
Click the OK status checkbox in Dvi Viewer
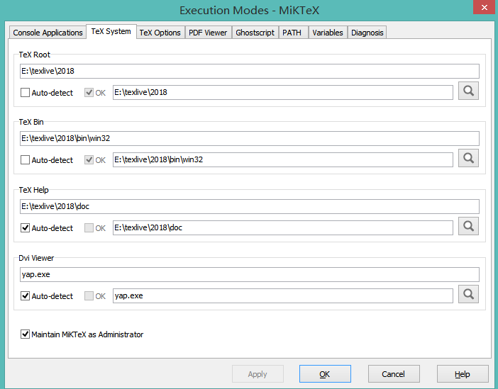point(89,296)
